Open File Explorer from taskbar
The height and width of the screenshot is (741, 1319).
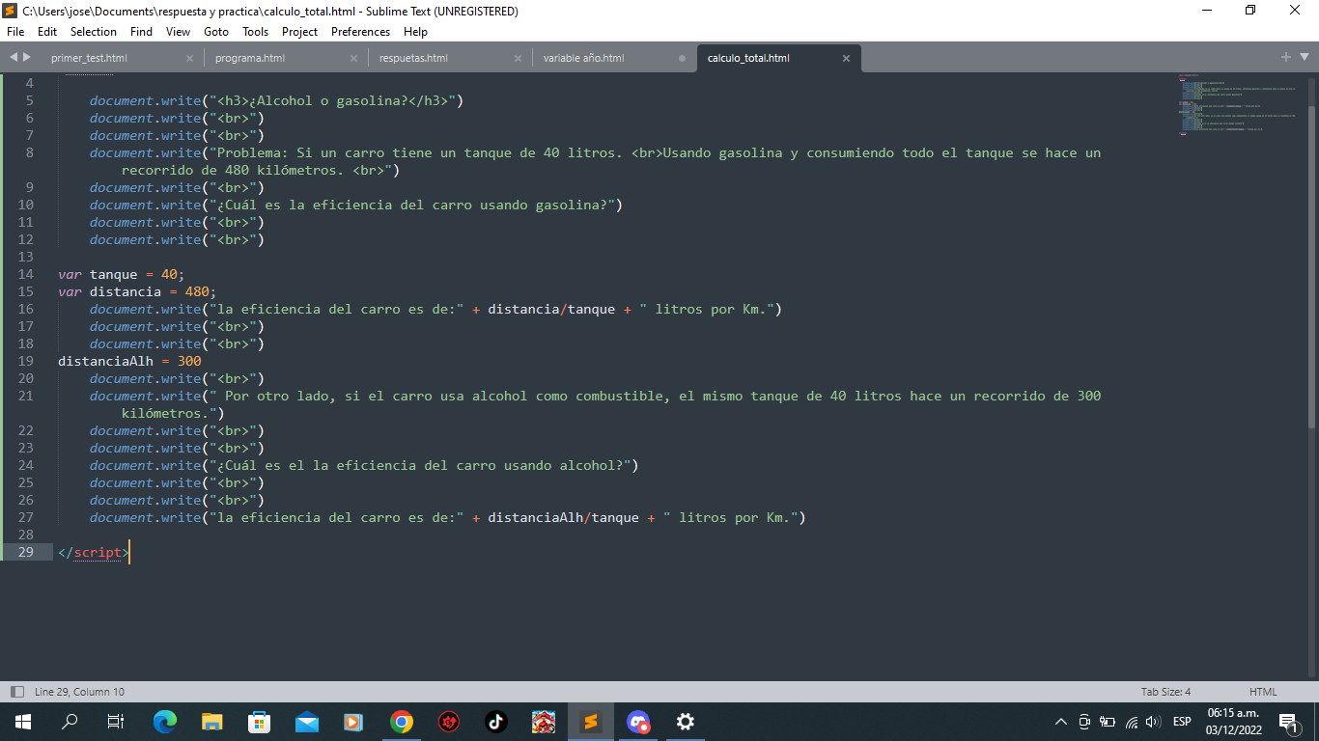212,721
